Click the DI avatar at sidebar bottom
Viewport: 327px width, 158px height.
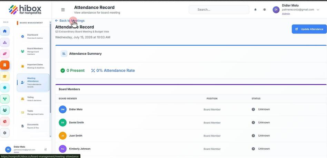[x=8, y=149]
